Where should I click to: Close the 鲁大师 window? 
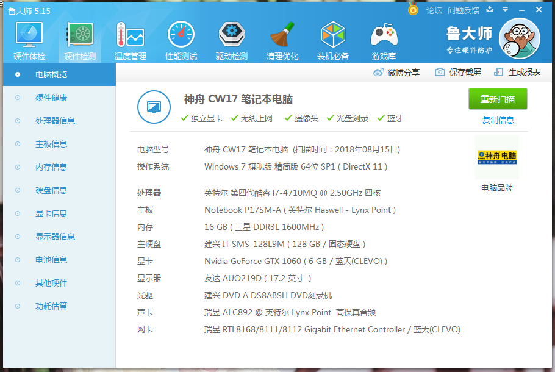click(539, 10)
